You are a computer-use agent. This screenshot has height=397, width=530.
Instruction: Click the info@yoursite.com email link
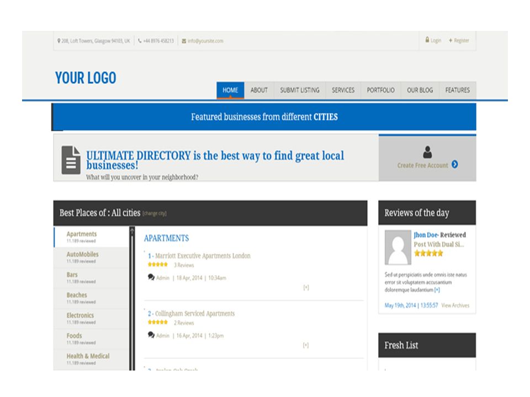[x=205, y=41]
